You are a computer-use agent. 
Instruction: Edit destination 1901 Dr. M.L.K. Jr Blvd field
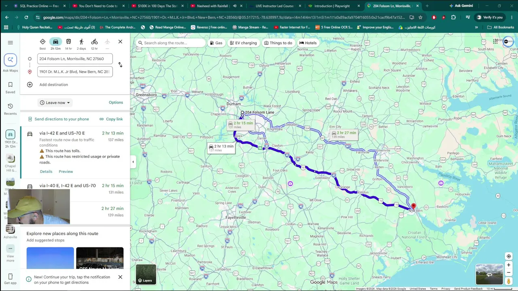75,72
